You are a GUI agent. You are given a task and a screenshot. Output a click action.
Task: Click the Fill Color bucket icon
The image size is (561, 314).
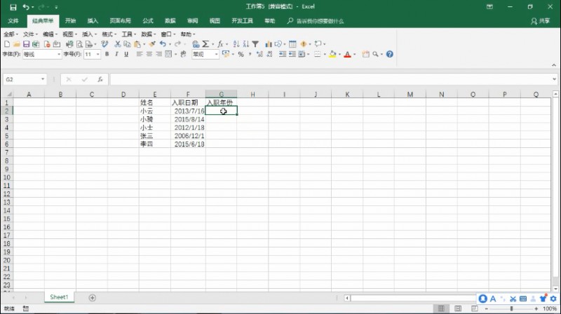click(x=332, y=55)
